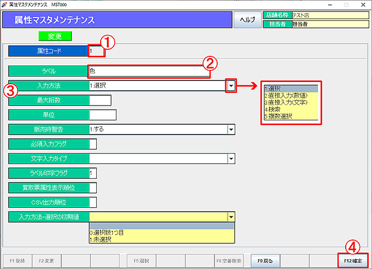Open the 販売時警告 dropdown arrow
This screenshot has height=269, width=372.
pyautogui.click(x=231, y=130)
